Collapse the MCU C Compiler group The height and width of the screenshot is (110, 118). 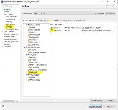tap(24, 25)
